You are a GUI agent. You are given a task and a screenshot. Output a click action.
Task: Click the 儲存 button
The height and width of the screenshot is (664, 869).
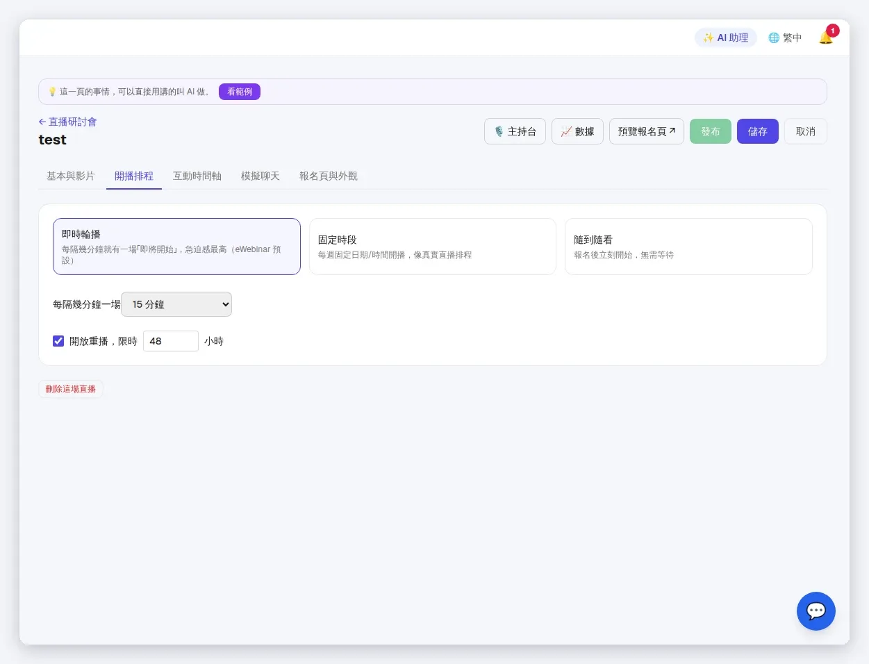tap(758, 131)
